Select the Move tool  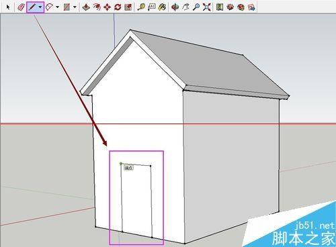click(x=108, y=7)
